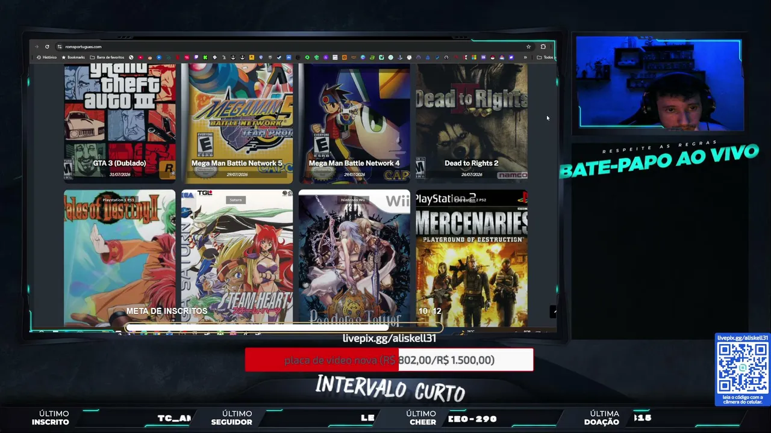Open the Mega Man Battle Network 4 card
The image size is (771, 433).
tap(354, 123)
